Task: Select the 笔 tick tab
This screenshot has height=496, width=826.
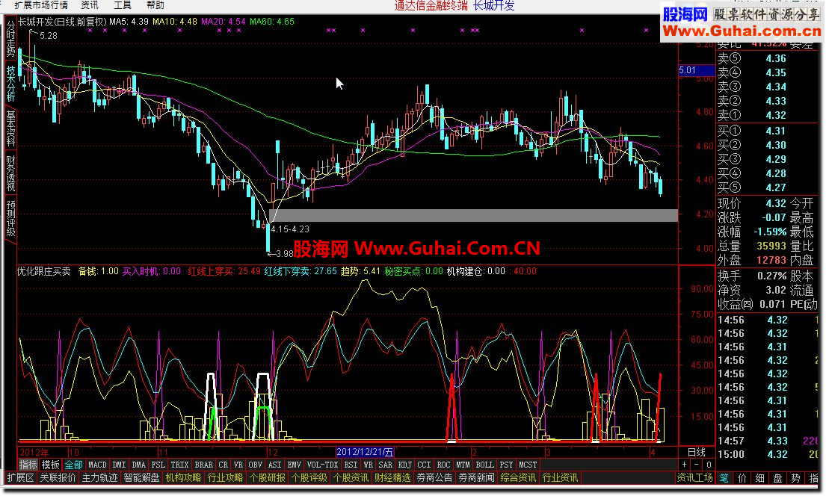Action: pyautogui.click(x=724, y=478)
